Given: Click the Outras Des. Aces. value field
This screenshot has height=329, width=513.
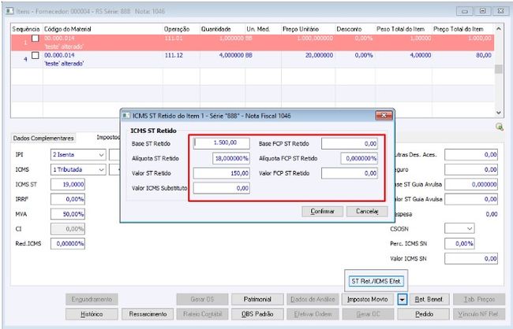Looking at the screenshot, I should [471, 155].
